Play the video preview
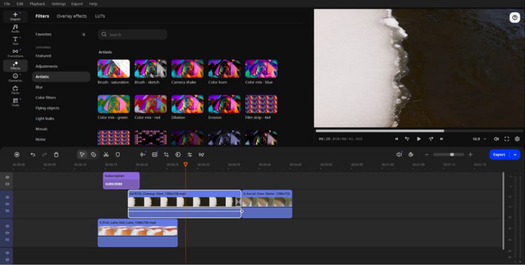The width and height of the screenshot is (525, 265). tap(419, 139)
